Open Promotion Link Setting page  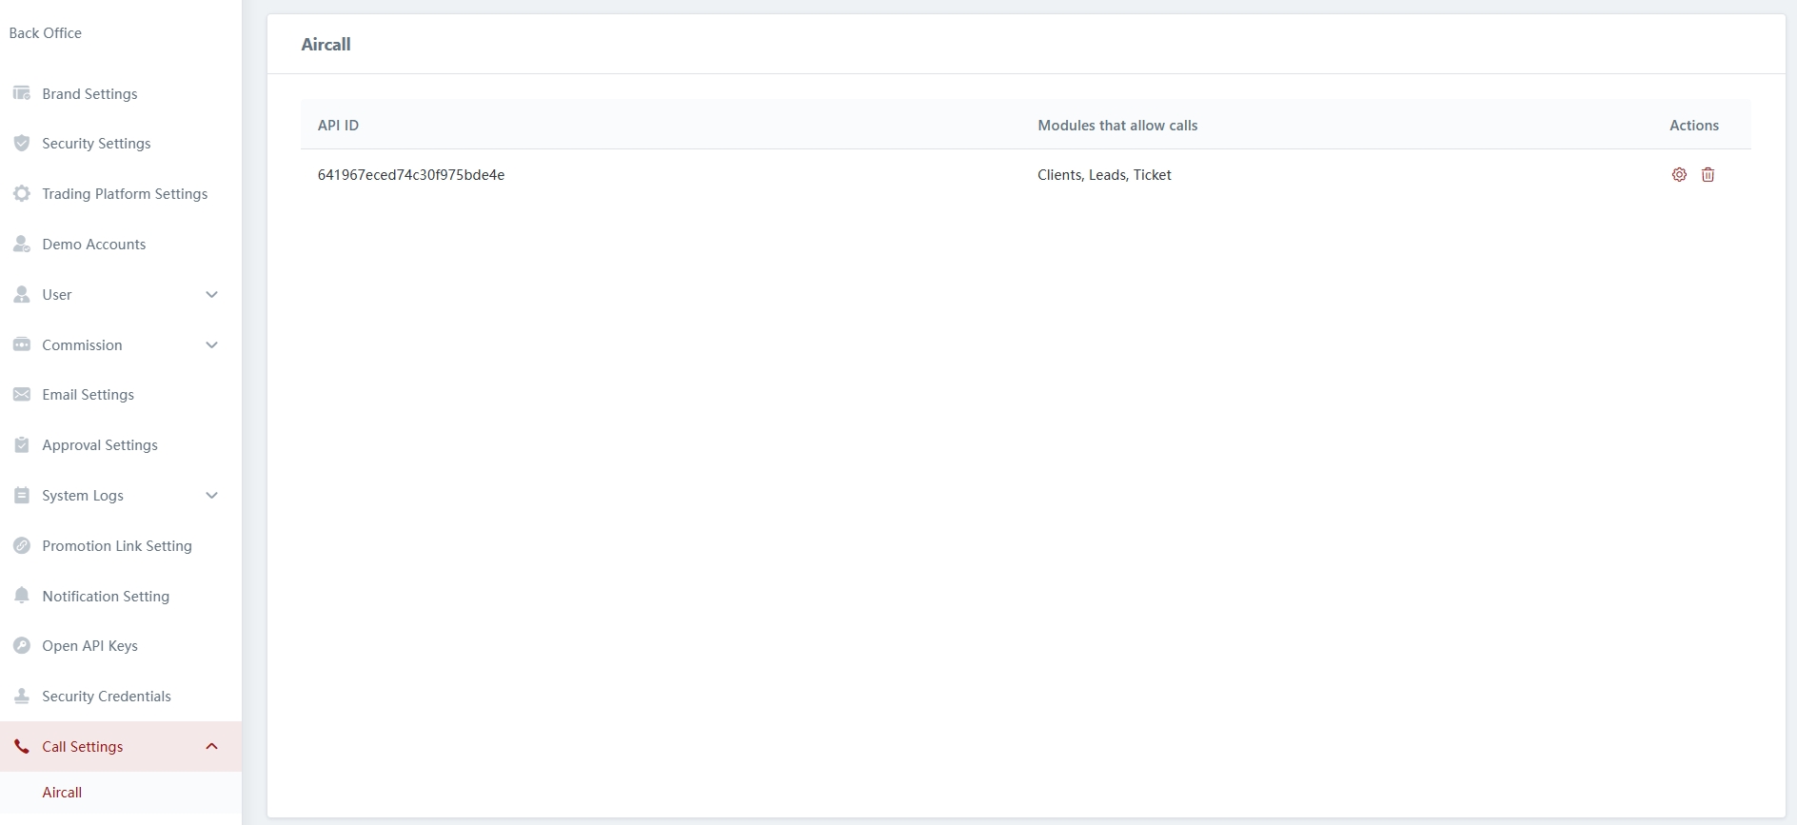pos(117,546)
